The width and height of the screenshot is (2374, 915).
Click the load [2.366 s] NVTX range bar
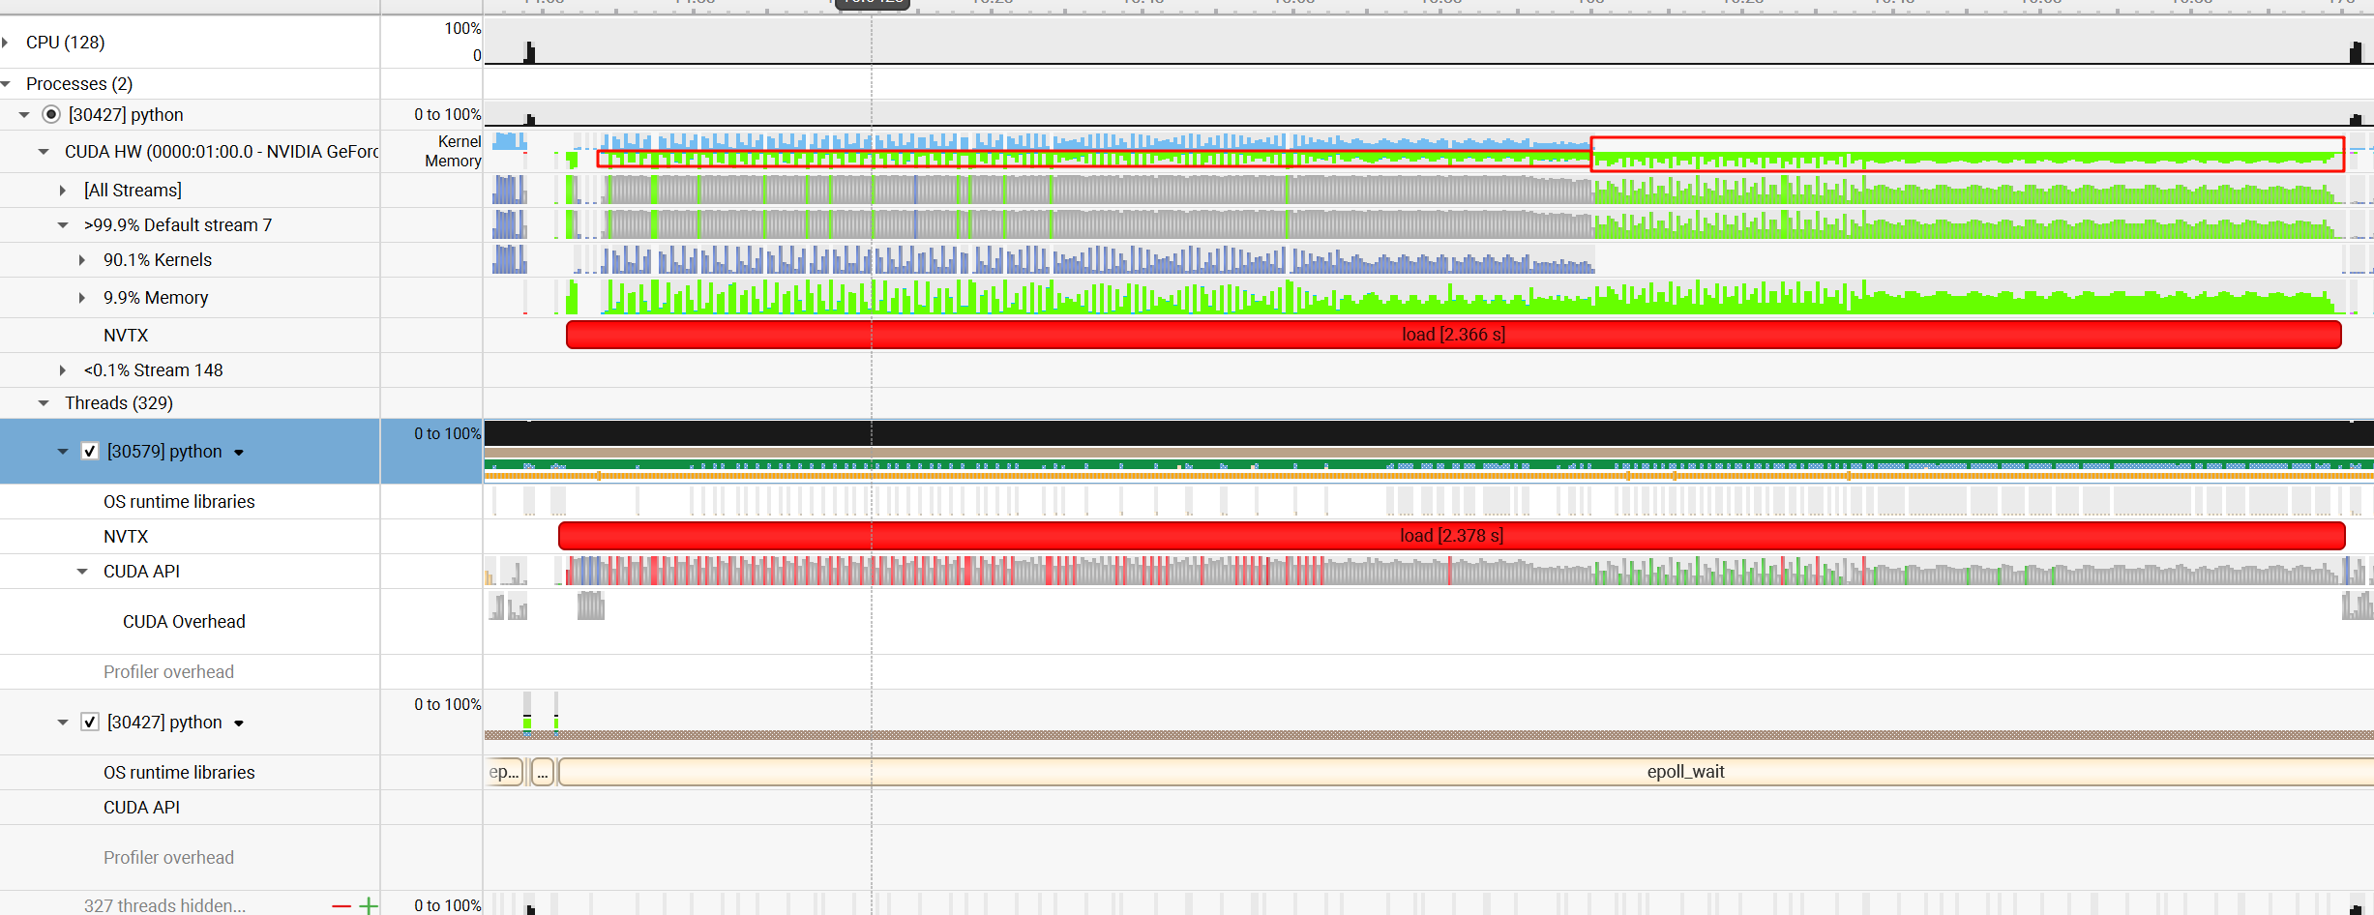tap(1453, 335)
